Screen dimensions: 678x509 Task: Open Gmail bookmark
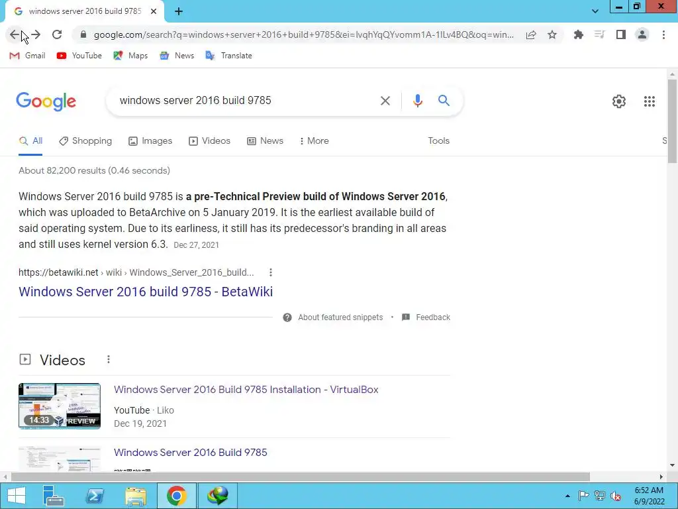click(27, 56)
